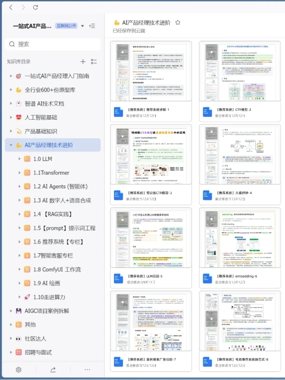Click doc icon for CTR模型-2

(208, 112)
